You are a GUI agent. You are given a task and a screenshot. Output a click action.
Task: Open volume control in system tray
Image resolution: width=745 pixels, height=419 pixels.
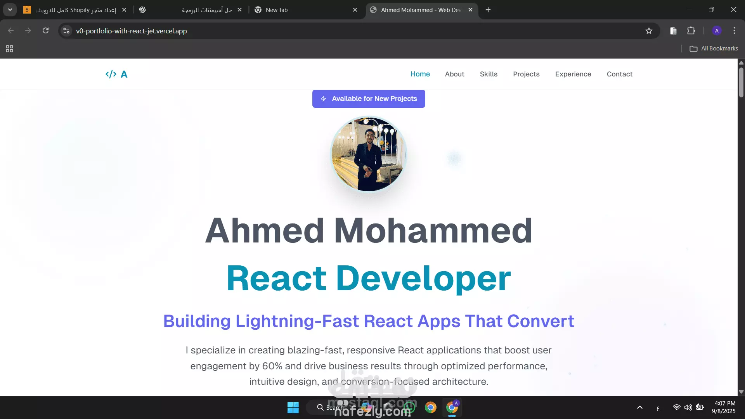[x=688, y=407]
